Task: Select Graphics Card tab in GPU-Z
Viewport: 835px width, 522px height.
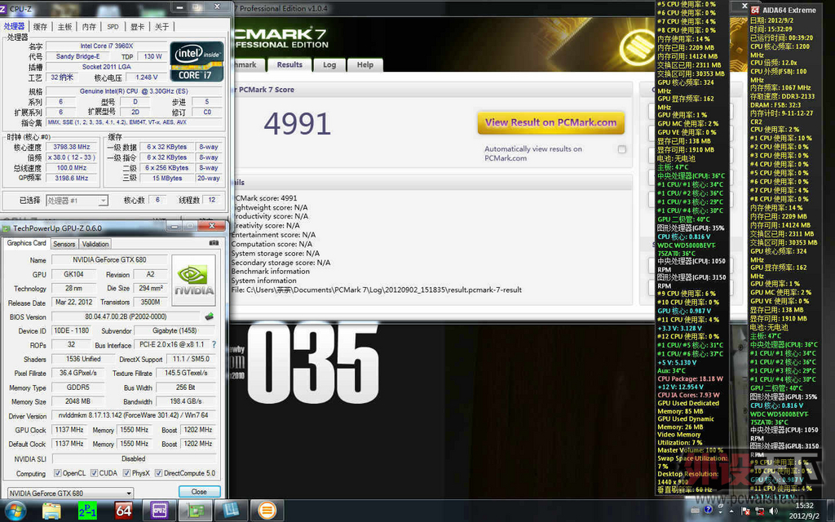Action: tap(27, 243)
